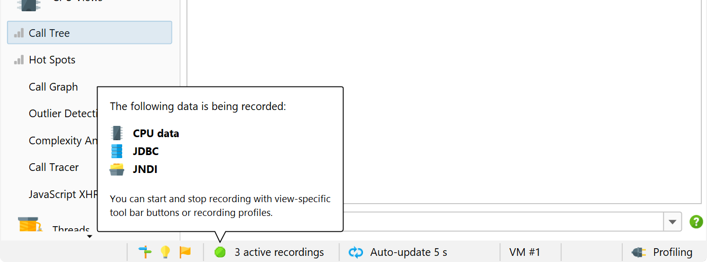Click the green recording status indicator
Screen dimensions: 707x262
pos(220,252)
